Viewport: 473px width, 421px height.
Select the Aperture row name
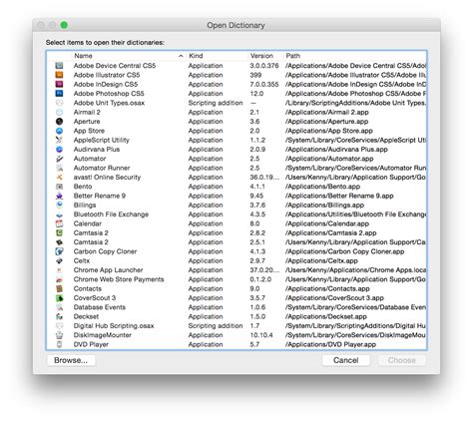point(87,122)
